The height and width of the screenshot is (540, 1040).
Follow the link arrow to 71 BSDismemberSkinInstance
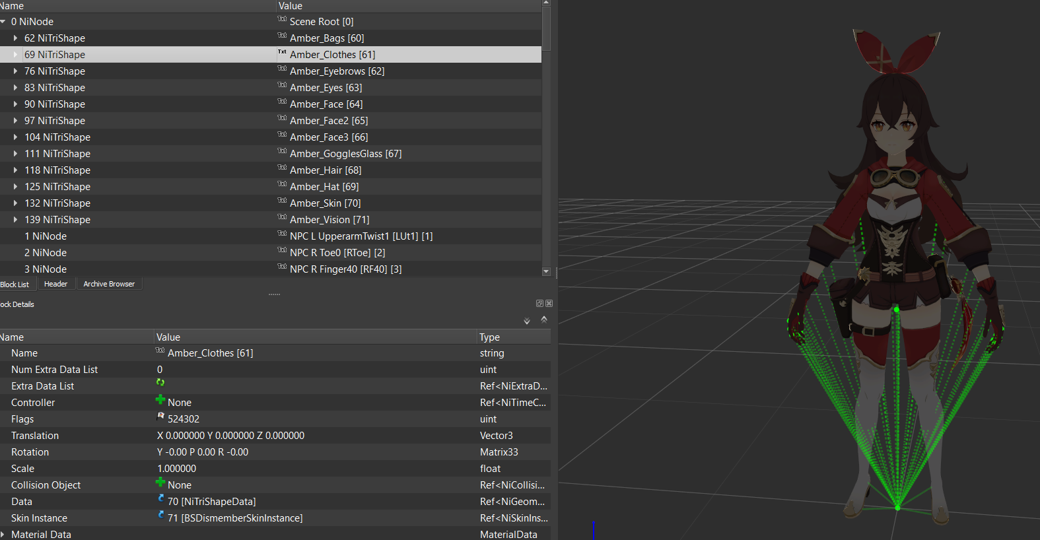tap(161, 515)
